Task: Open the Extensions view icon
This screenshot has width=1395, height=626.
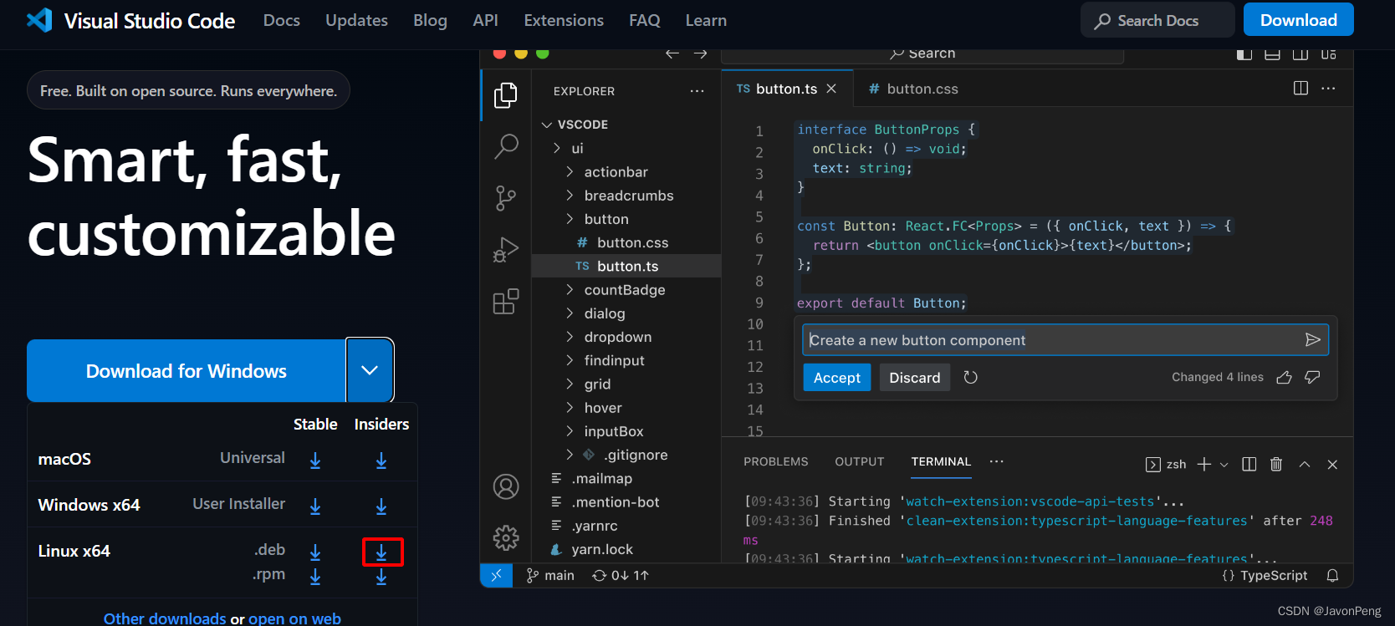Action: [506, 301]
